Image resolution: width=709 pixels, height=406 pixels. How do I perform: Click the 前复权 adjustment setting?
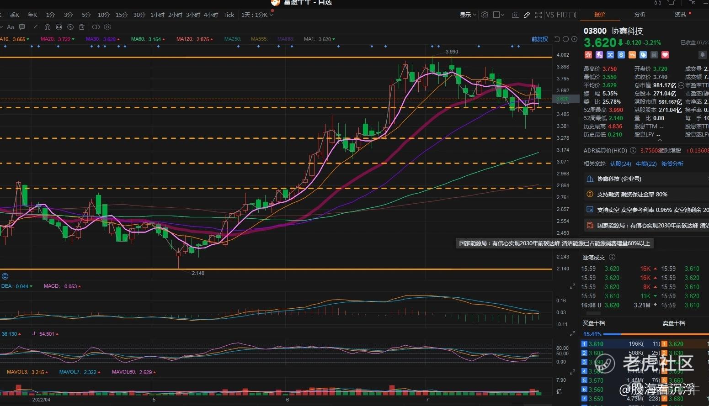[x=539, y=39]
